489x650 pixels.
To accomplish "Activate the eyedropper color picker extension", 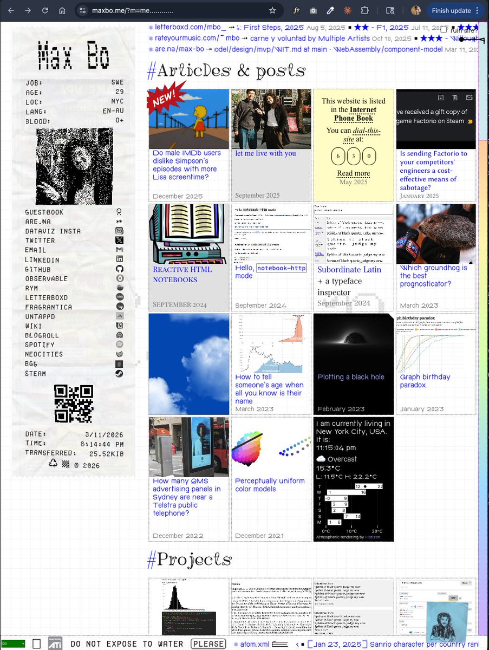I will pos(330,10).
